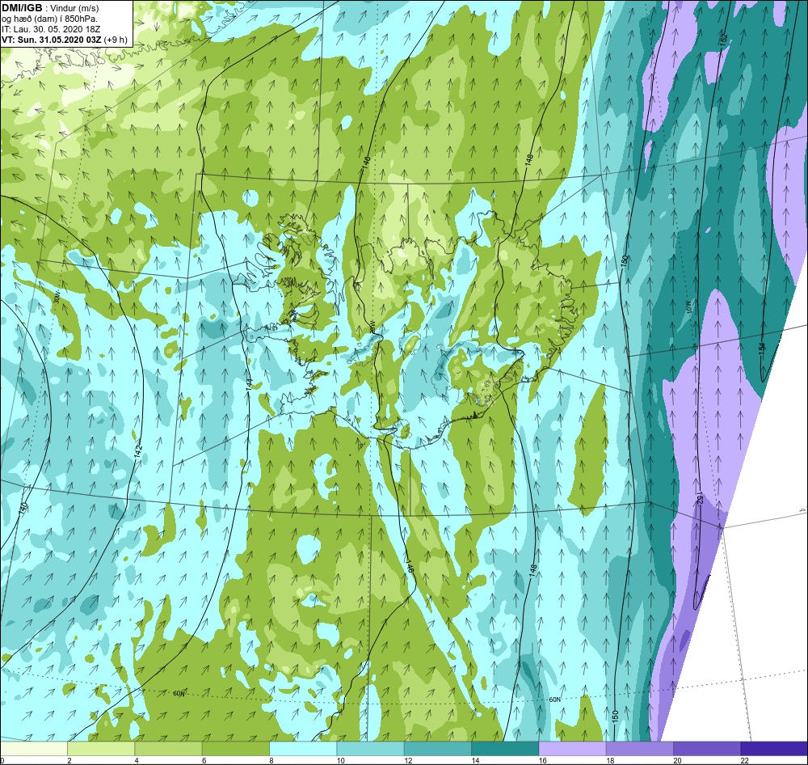Click the 20–22 m/s violet legend swatch
Image resolution: width=808 pixels, height=765 pixels.
coord(706,748)
